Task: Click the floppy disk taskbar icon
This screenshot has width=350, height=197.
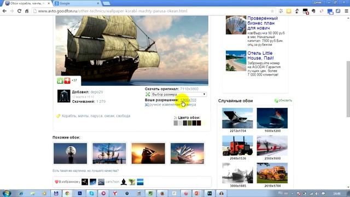Action: coord(56,193)
